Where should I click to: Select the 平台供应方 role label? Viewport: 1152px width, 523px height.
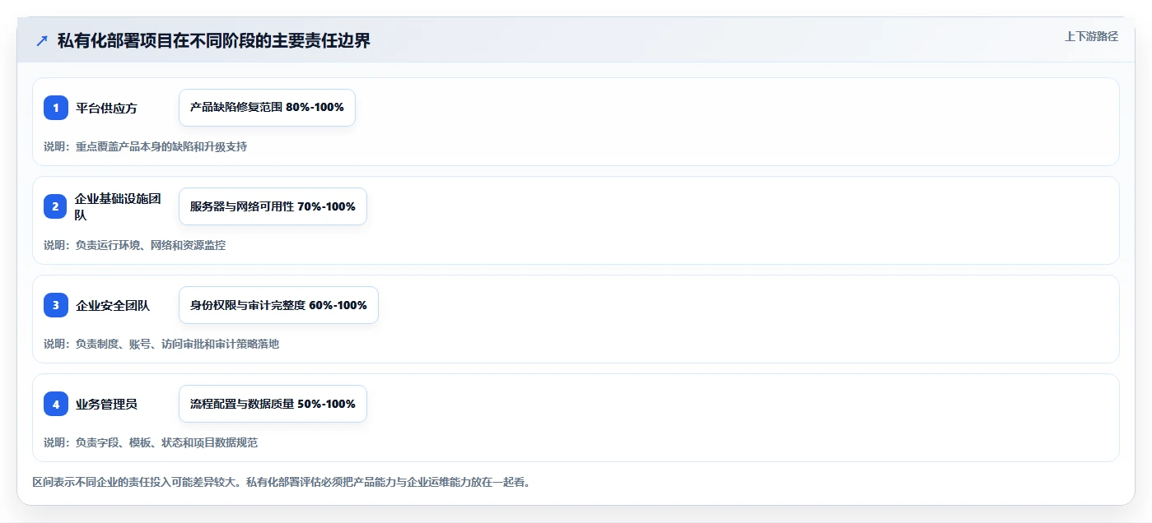point(106,108)
